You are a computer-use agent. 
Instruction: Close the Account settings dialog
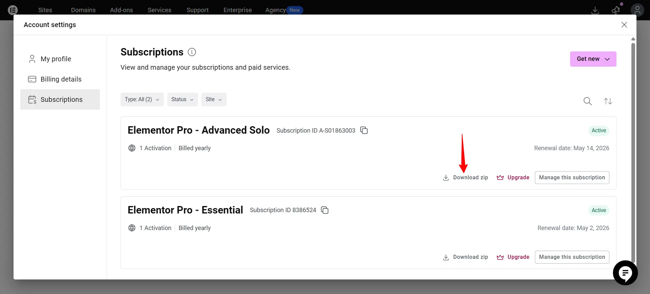coord(624,25)
